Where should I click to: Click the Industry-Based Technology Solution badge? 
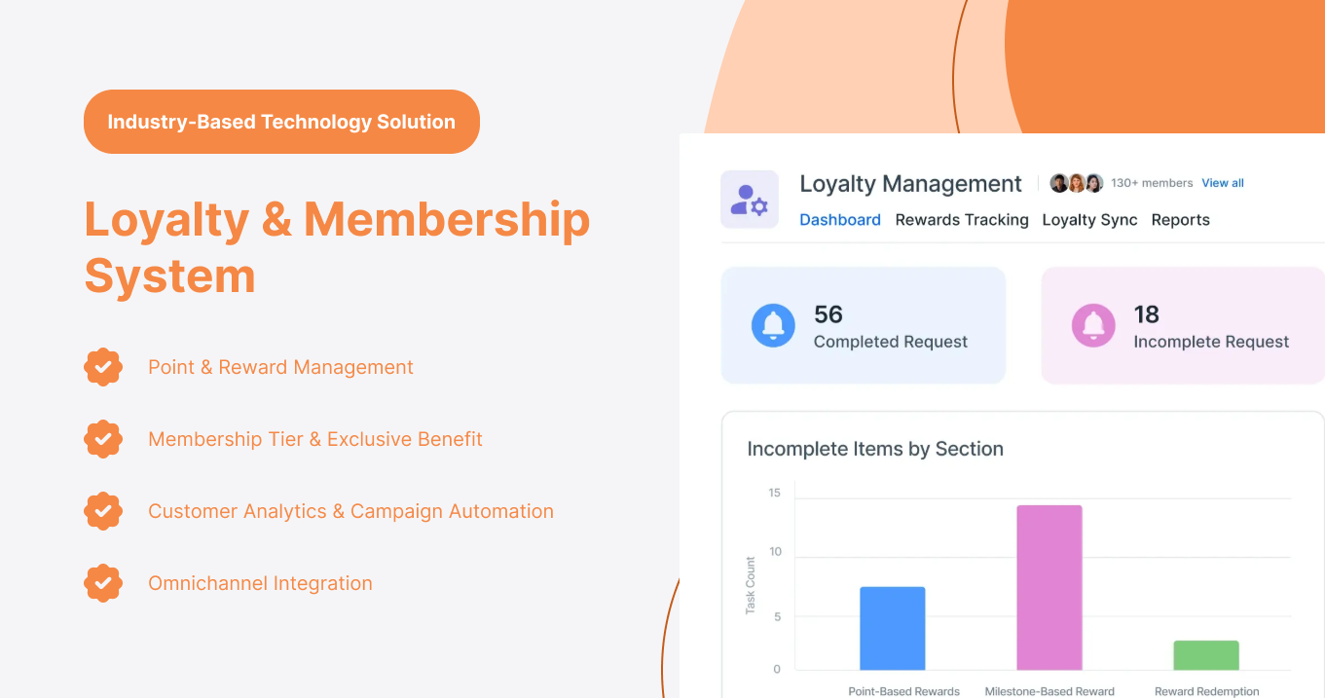click(281, 121)
